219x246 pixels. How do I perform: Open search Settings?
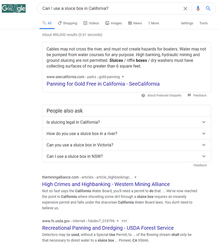[187, 23]
